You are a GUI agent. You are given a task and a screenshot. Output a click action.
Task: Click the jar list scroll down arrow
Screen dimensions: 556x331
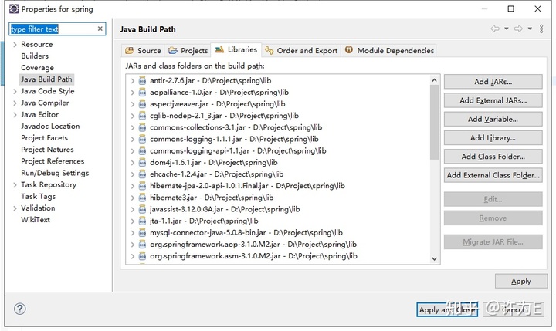[434, 258]
